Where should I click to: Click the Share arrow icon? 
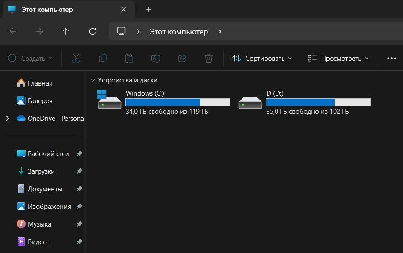pos(182,58)
